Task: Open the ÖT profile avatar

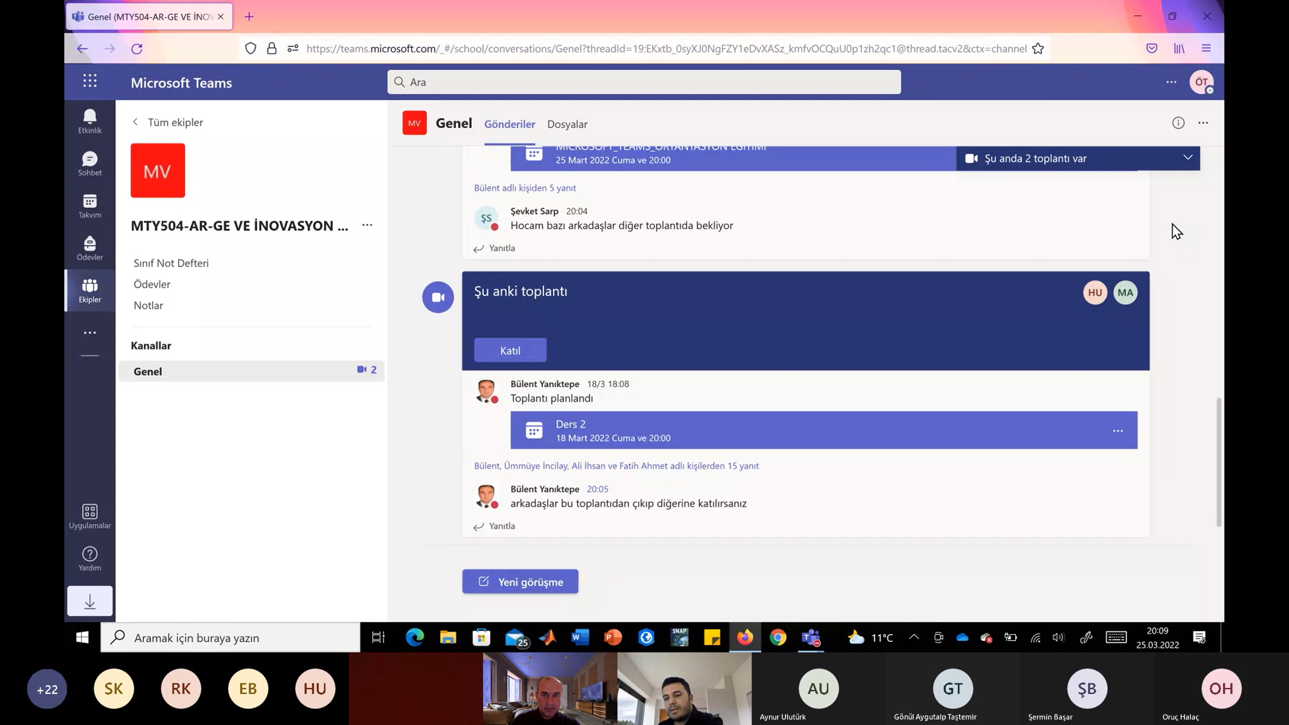Action: point(1201,82)
